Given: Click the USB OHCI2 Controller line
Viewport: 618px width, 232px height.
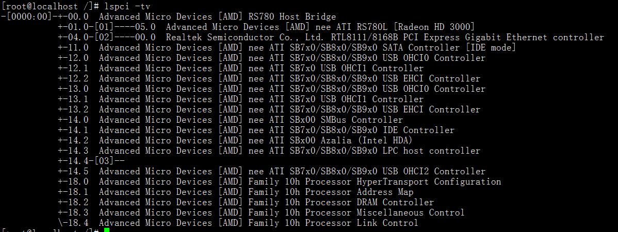Looking at the screenshot, I should (291, 171).
